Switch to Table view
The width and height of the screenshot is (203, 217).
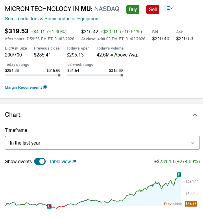tap(60, 161)
